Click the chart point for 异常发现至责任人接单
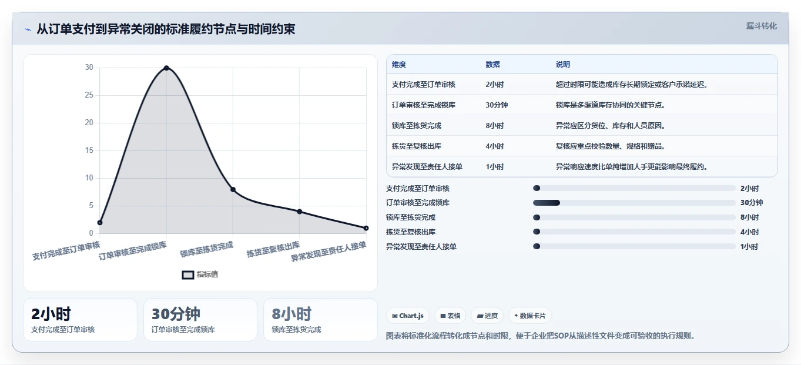The width and height of the screenshot is (801, 365). (366, 228)
